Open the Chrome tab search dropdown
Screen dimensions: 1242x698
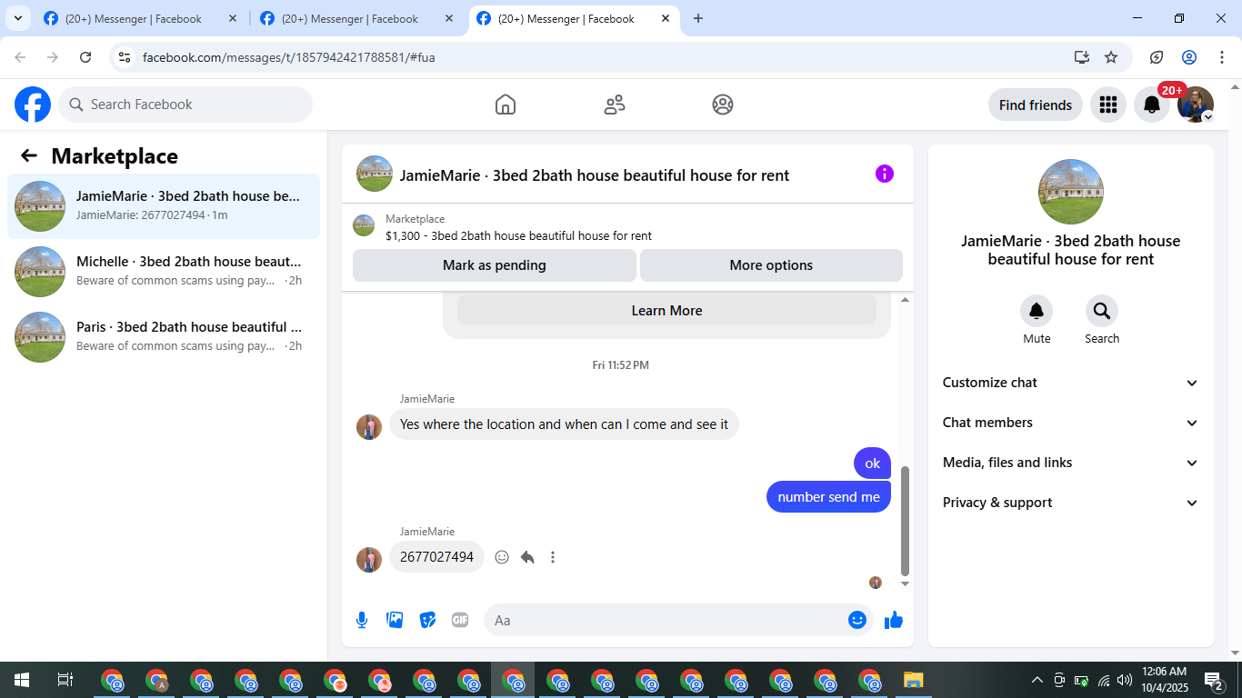tap(17, 18)
